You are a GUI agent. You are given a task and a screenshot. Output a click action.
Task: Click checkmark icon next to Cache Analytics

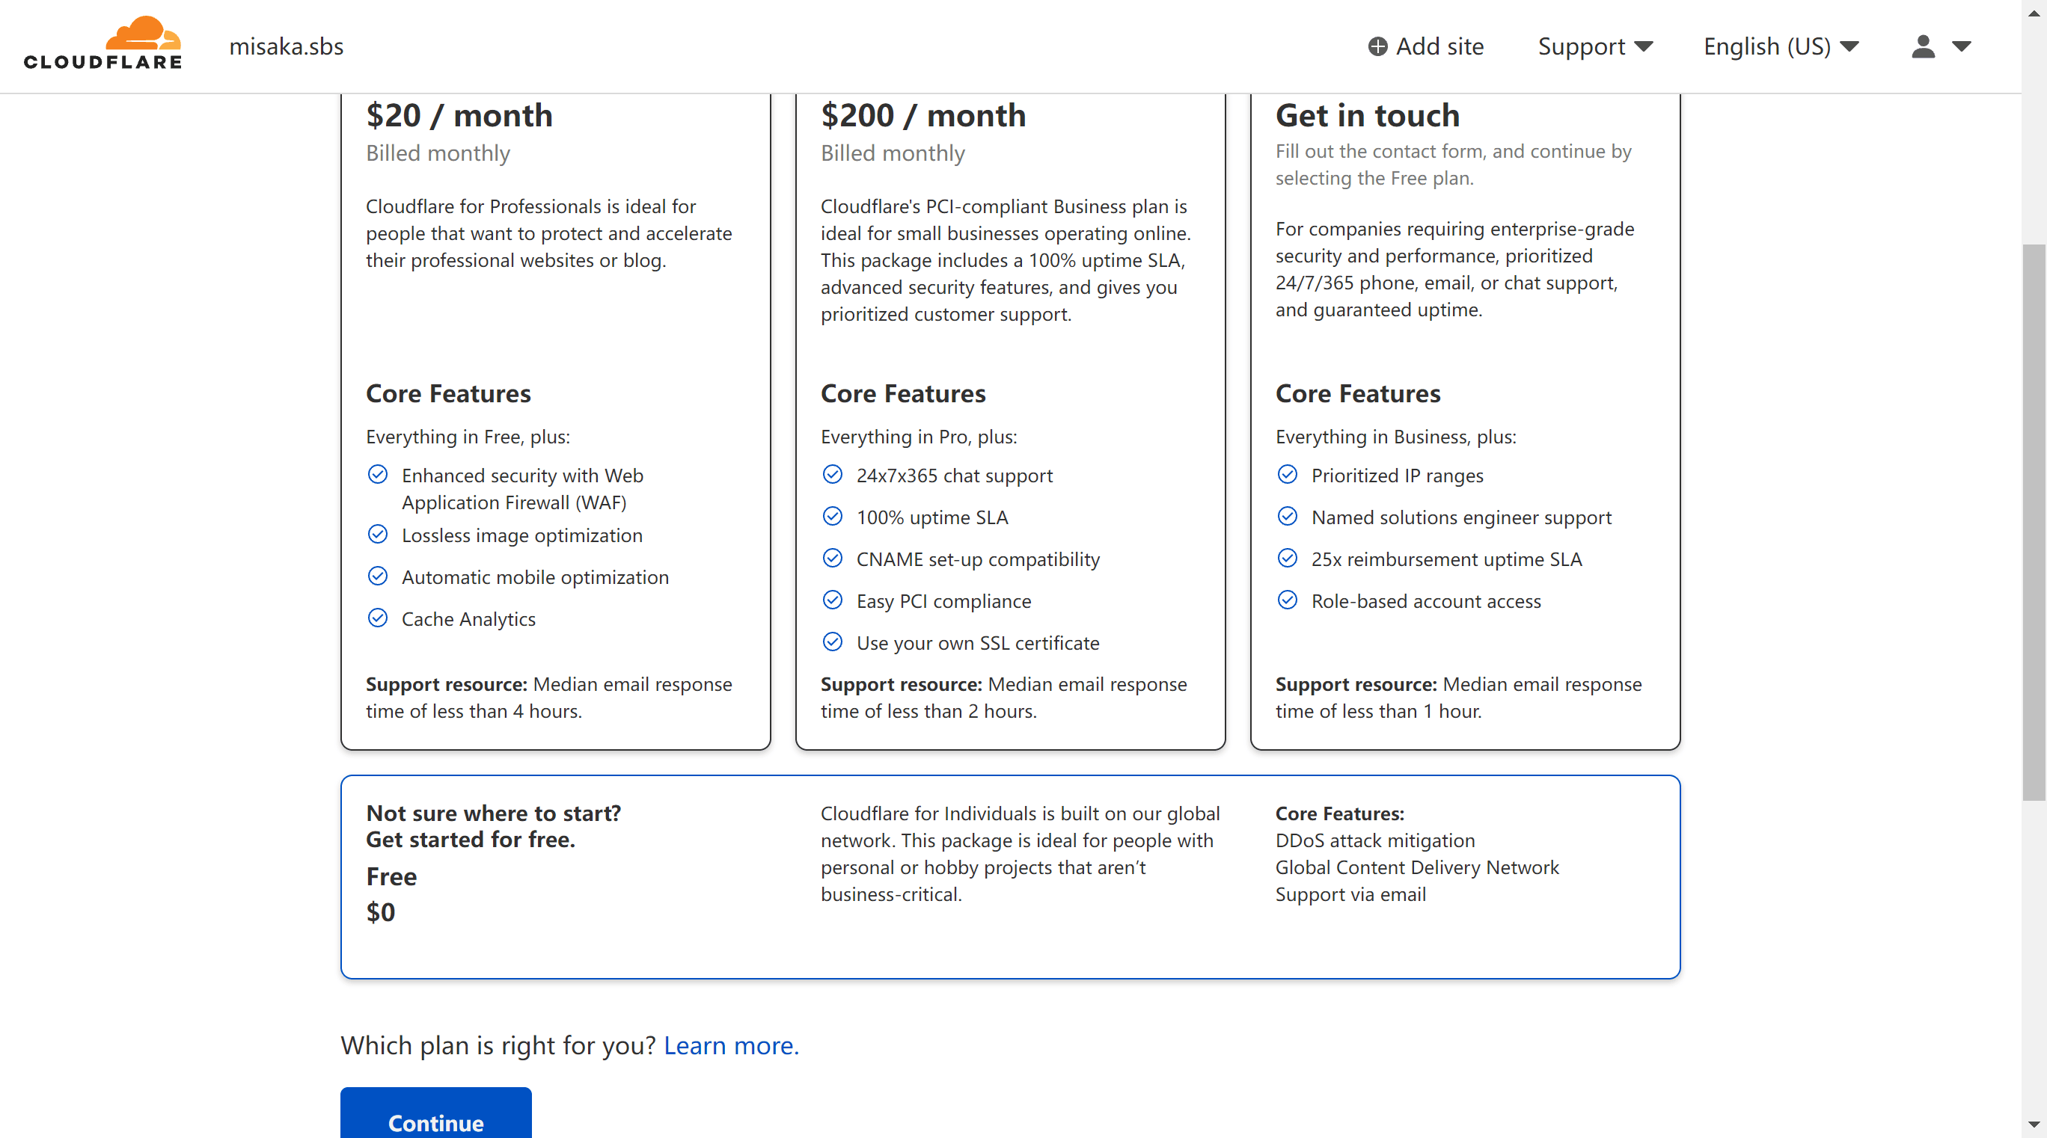[x=379, y=618]
